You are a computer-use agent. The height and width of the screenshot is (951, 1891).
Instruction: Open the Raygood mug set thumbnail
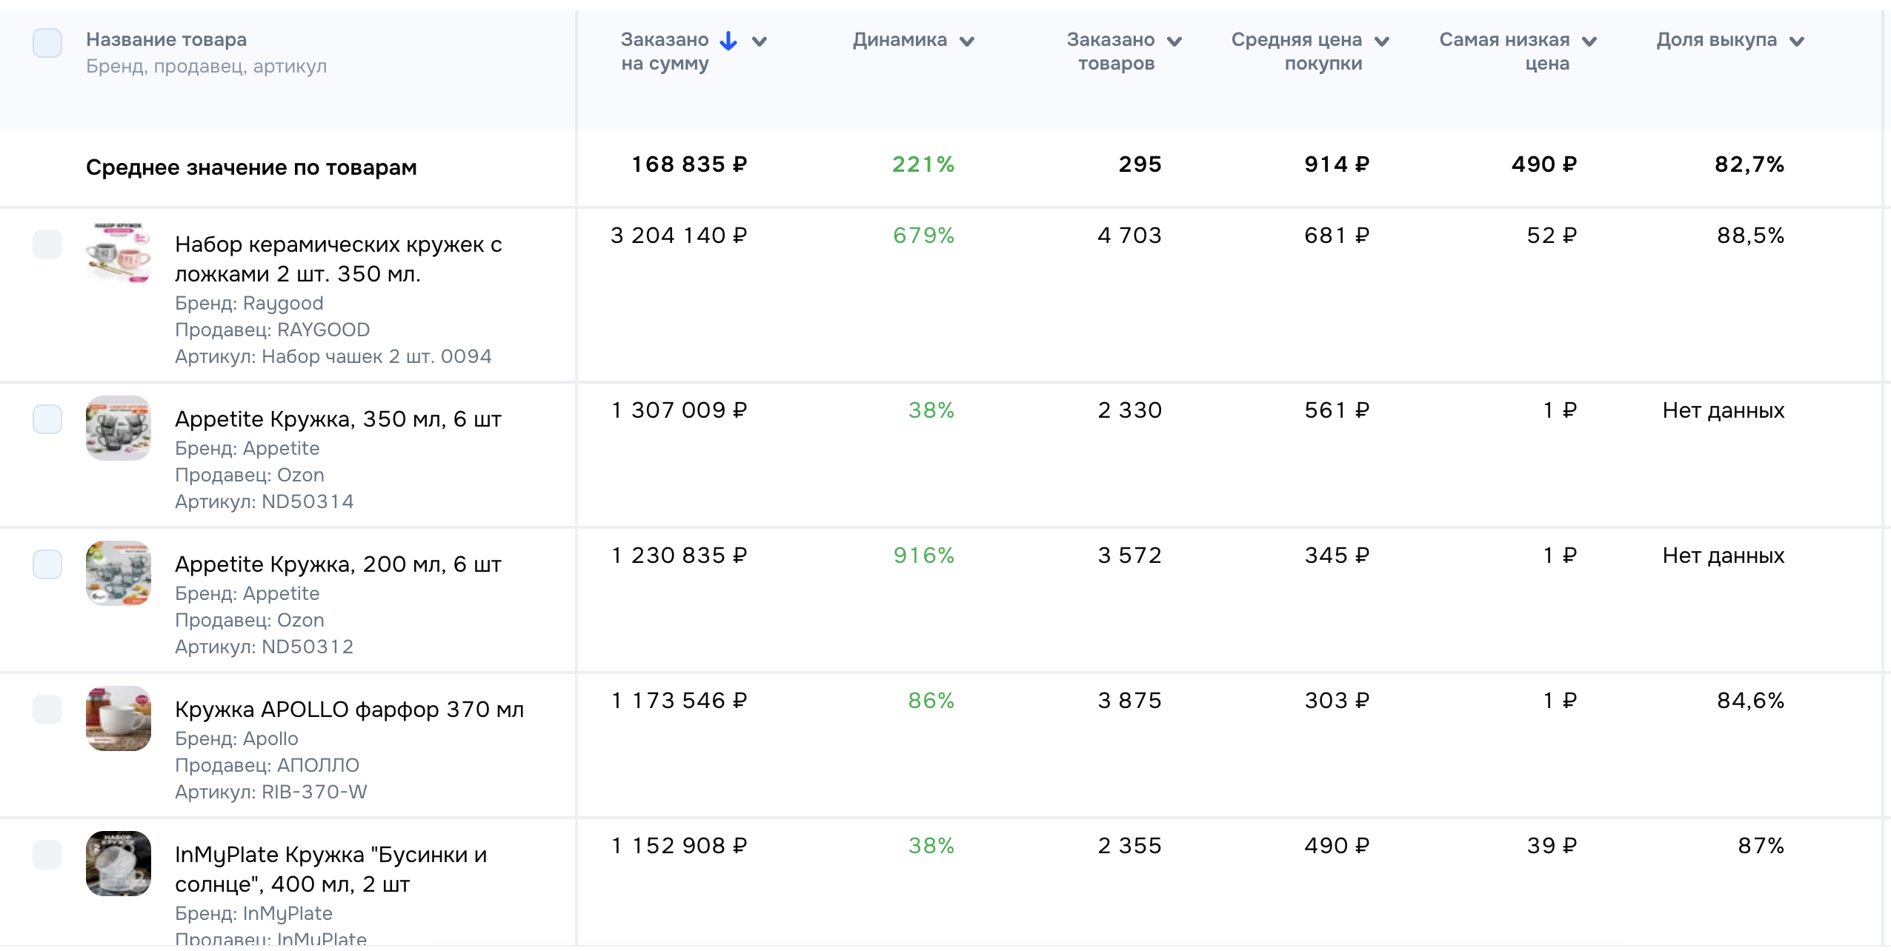119,253
